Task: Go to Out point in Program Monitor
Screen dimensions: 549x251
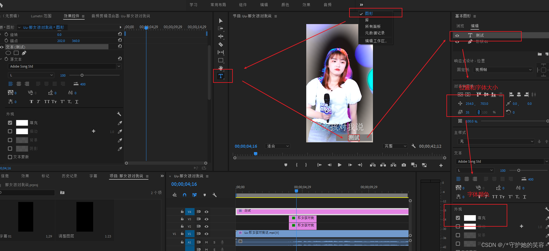Action: (x=360, y=165)
